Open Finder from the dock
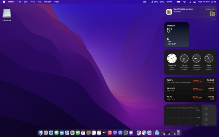219x137 pixels. pyautogui.click(x=41, y=133)
